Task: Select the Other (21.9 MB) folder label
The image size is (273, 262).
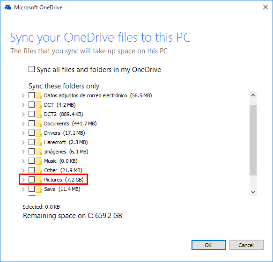Action: click(x=63, y=170)
